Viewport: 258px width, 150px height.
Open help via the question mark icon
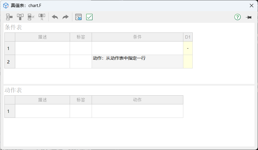(x=238, y=17)
